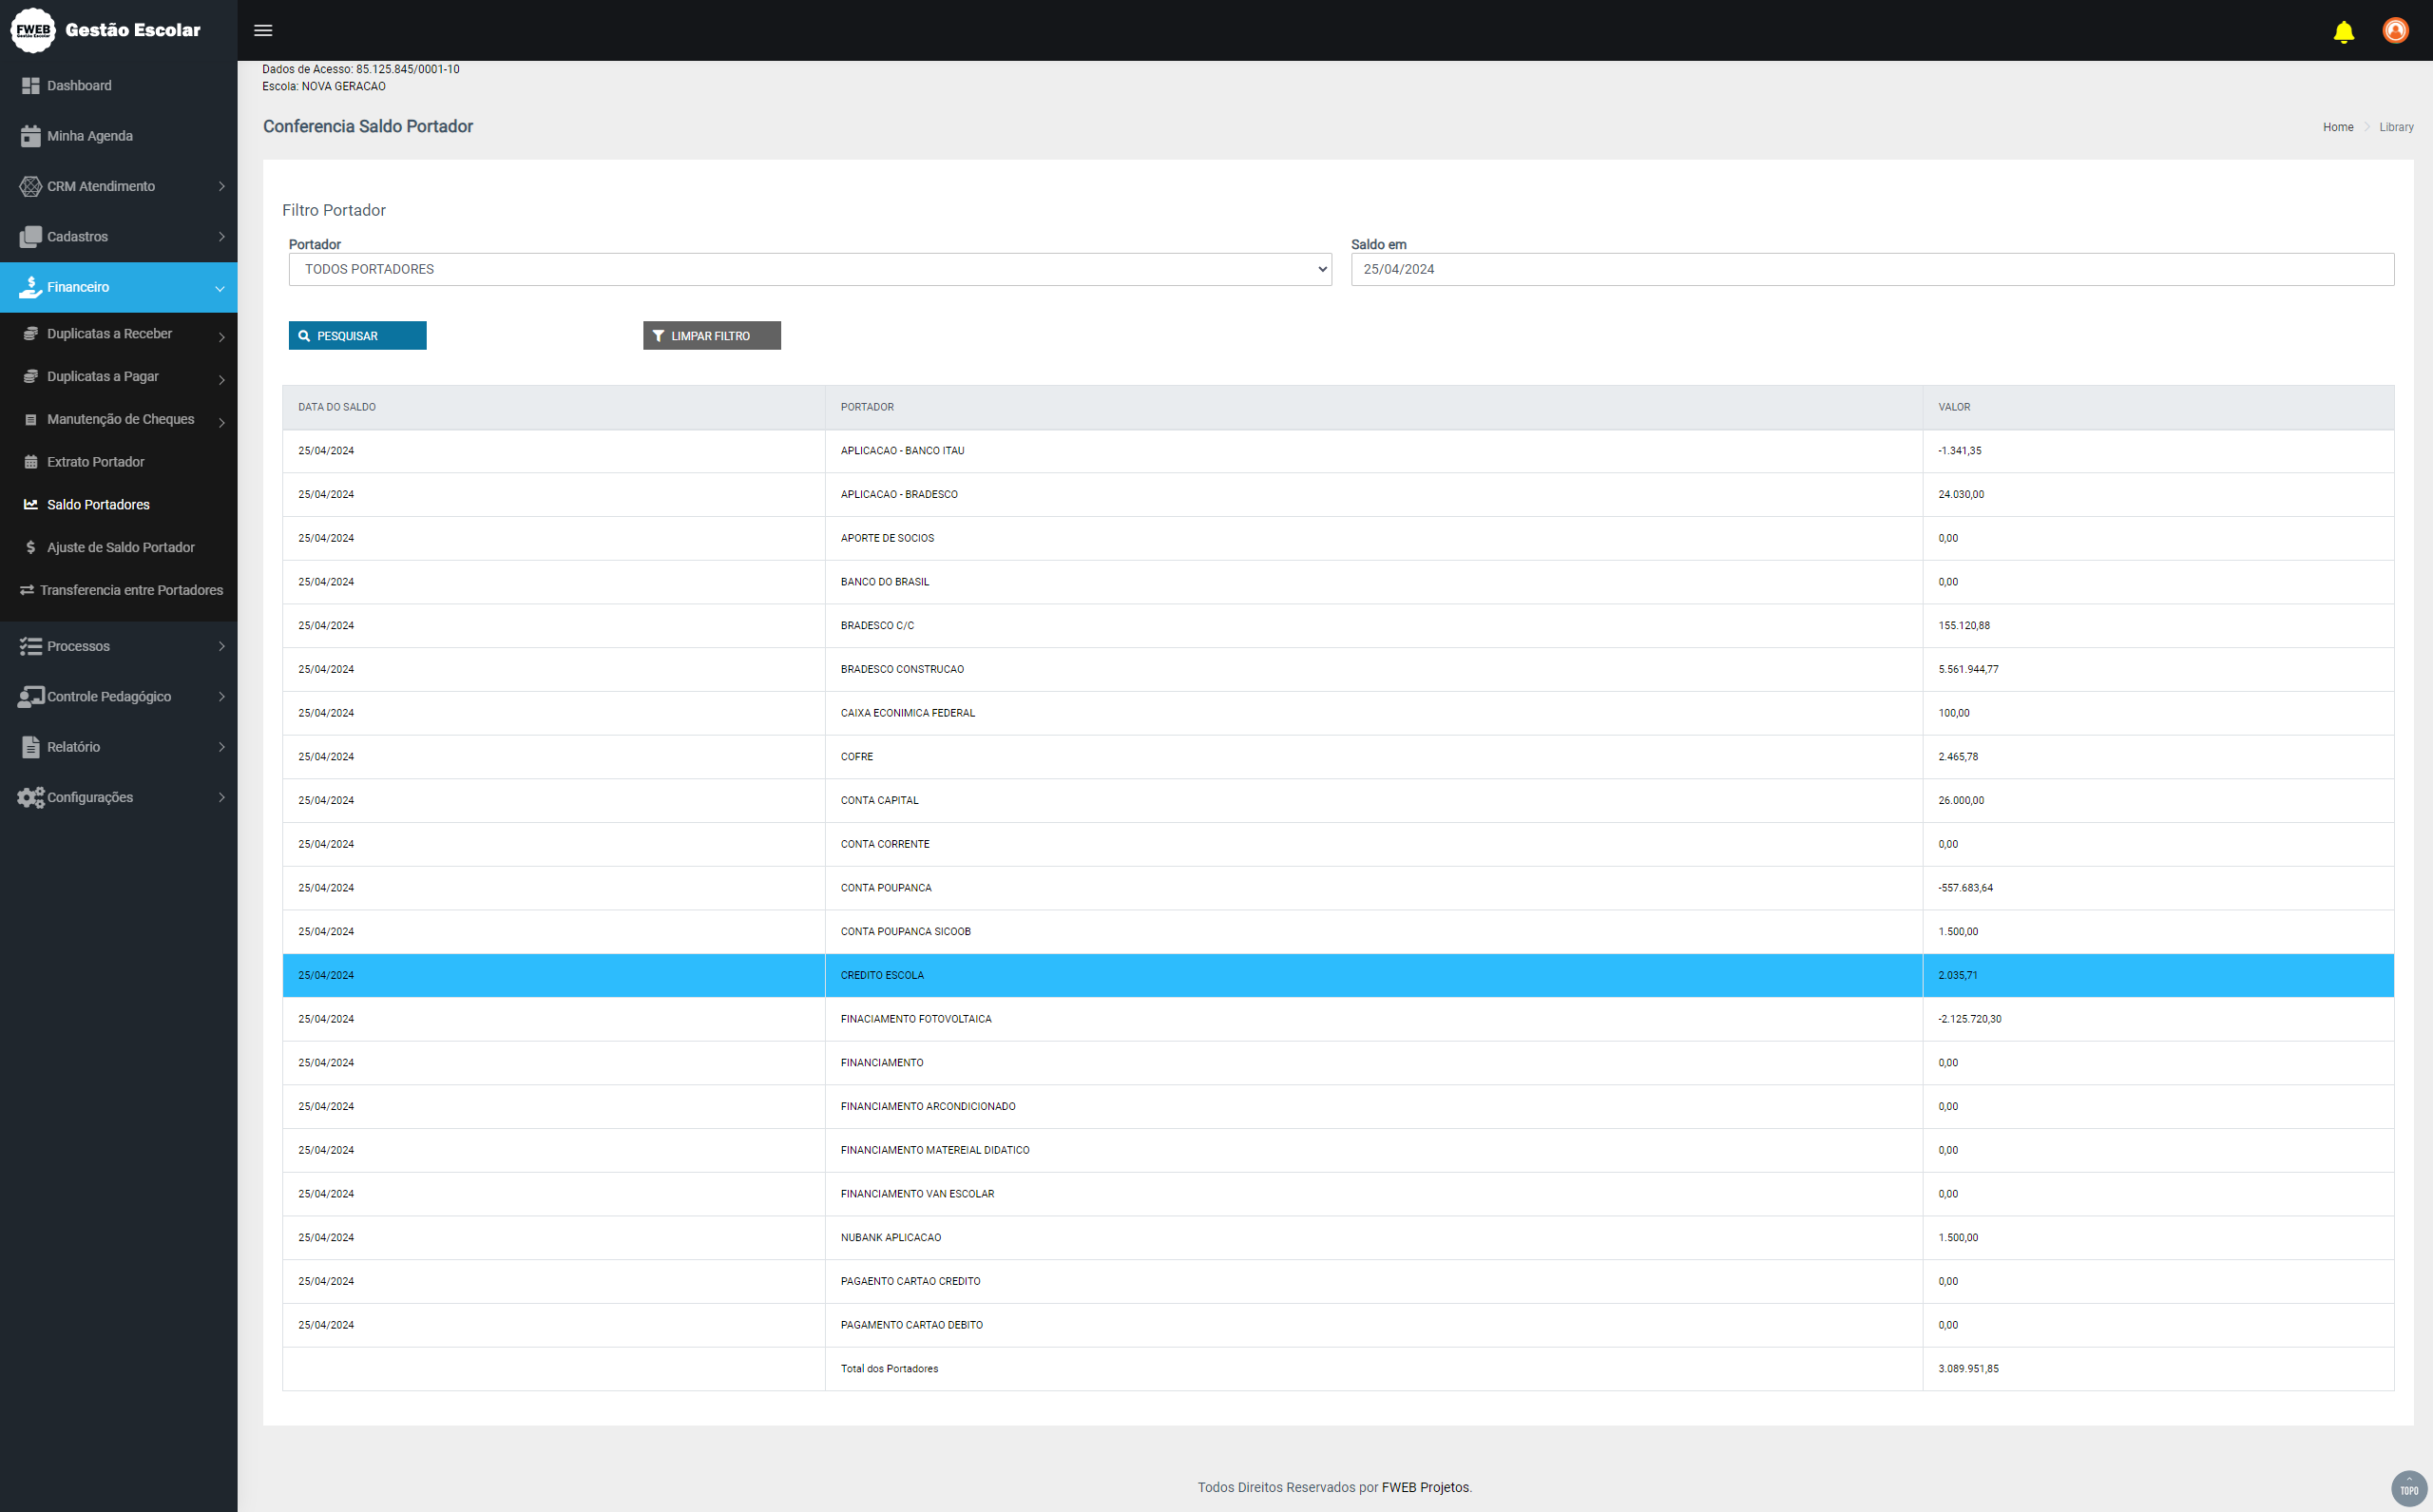
Task: Open the Portador dropdown list
Action: (x=809, y=269)
